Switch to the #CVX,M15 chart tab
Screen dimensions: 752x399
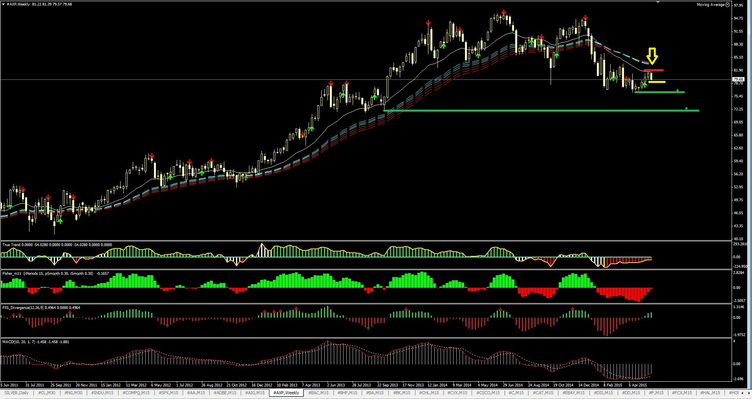[457, 393]
